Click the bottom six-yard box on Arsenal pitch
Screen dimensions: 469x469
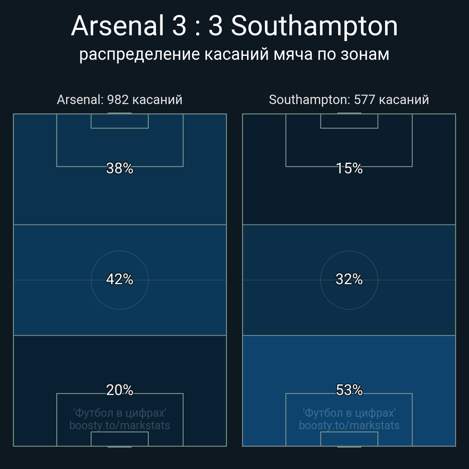pyautogui.click(x=120, y=439)
